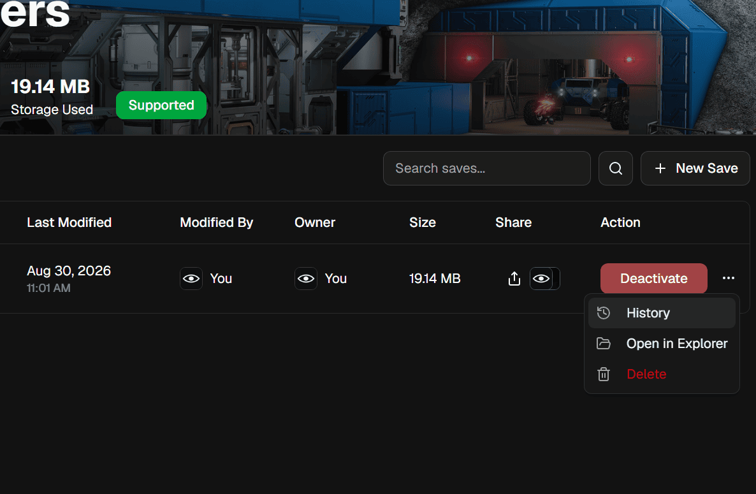This screenshot has height=494, width=756.
Task: Click the 19.14 MB size cell in row
Action: 435,279
